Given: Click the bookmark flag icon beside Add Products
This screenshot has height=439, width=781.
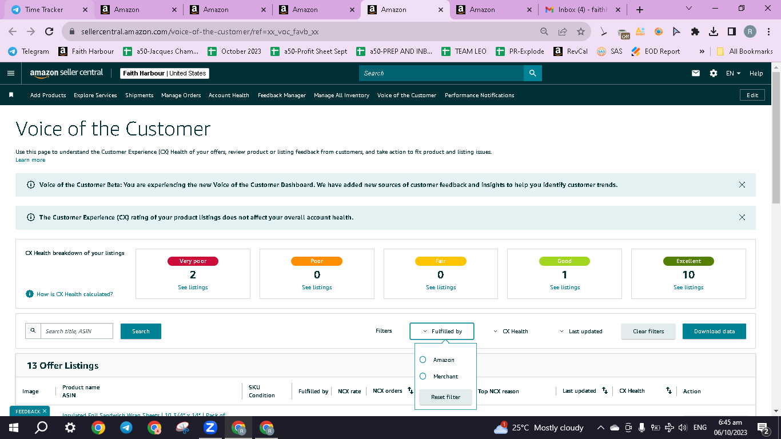Looking at the screenshot, I should click(11, 95).
